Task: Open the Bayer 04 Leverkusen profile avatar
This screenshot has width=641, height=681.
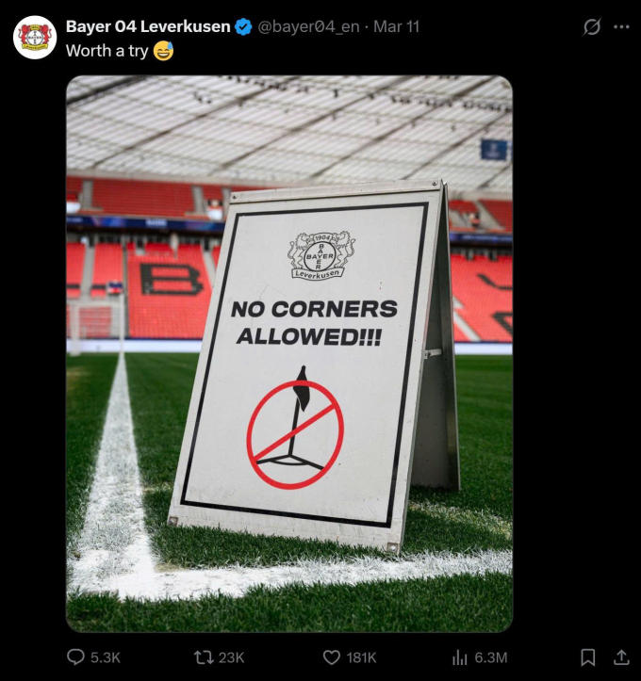Action: 35,38
